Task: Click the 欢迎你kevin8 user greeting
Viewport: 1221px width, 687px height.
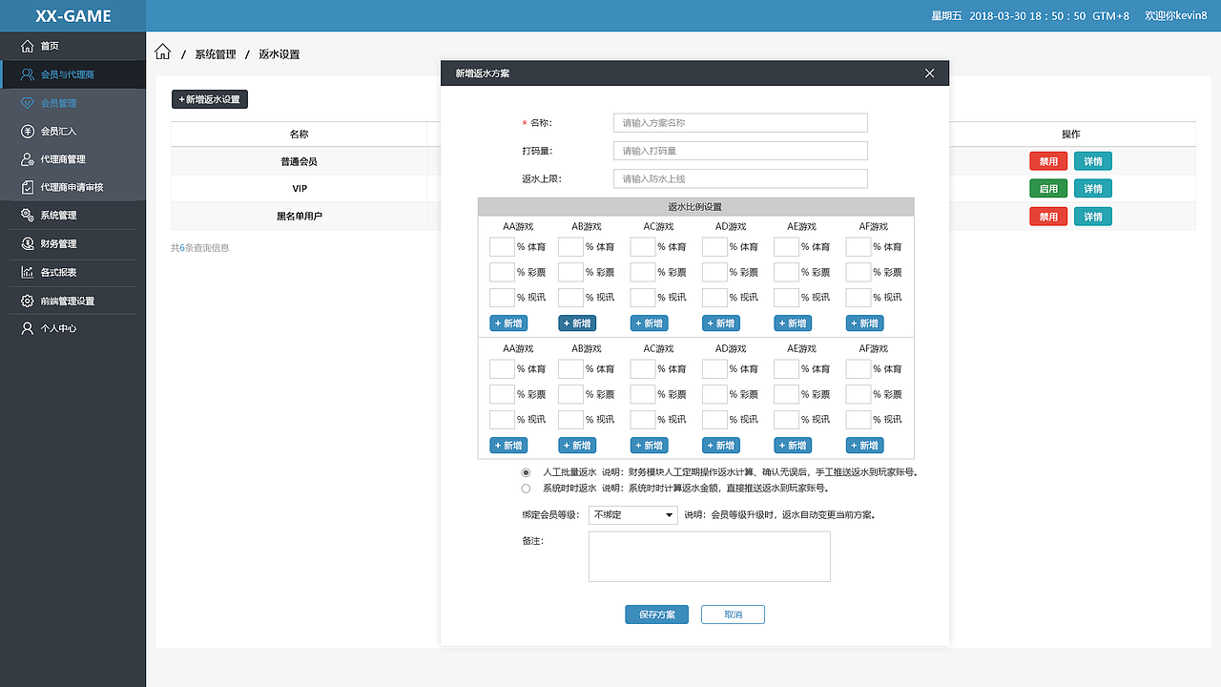Action: coord(1176,16)
